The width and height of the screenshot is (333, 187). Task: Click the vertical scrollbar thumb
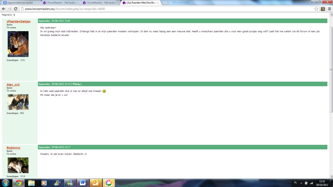(331, 70)
